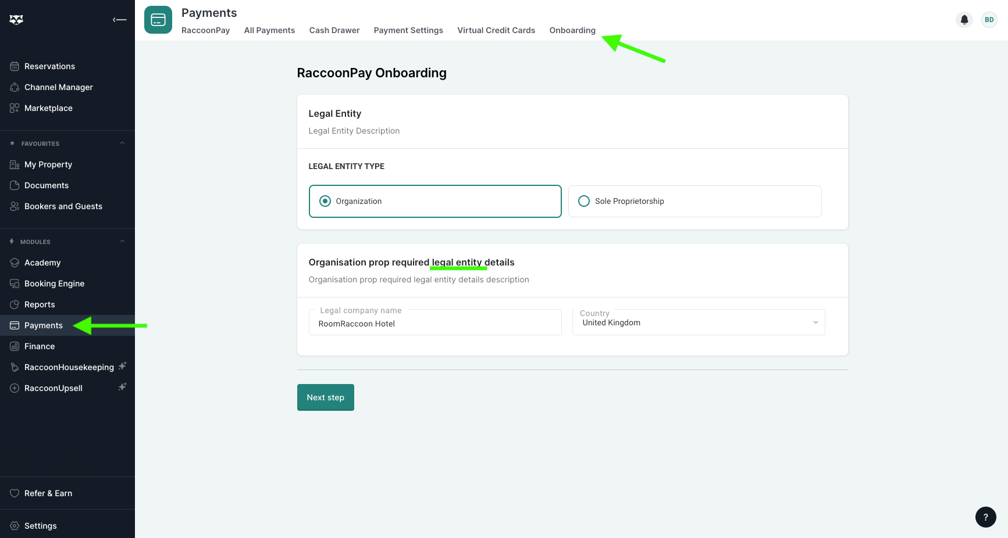Click the Documents file icon

pyautogui.click(x=15, y=185)
